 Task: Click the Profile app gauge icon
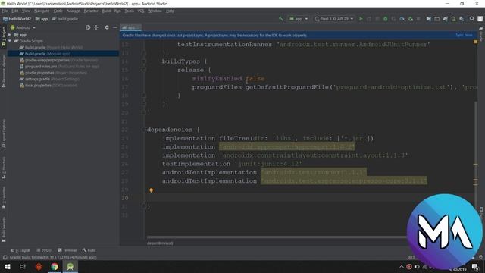point(402,19)
